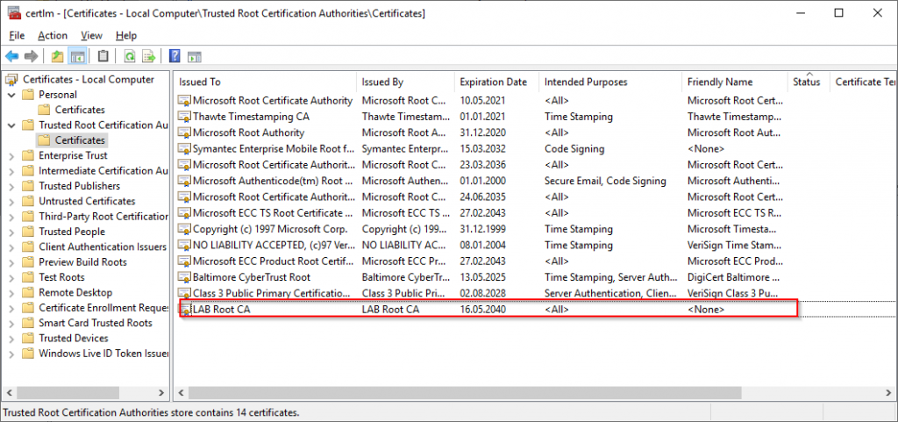Open the View menu
Viewport: 898px width, 422px height.
point(91,35)
